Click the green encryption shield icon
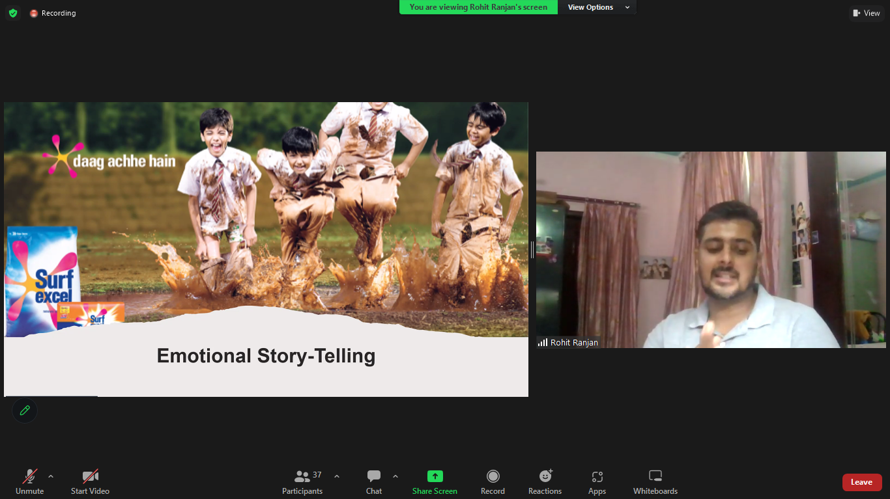Viewport: 890px width, 499px height. [13, 13]
